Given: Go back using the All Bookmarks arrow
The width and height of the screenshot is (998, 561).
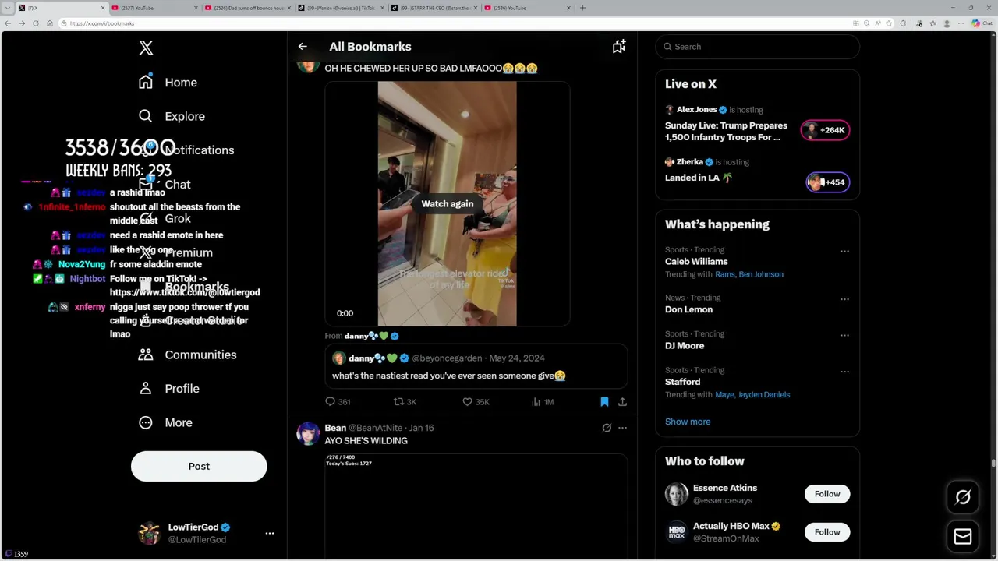Looking at the screenshot, I should pyautogui.click(x=303, y=47).
